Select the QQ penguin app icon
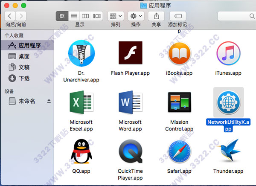Viewport: 256px width, 186px height. 81,151
